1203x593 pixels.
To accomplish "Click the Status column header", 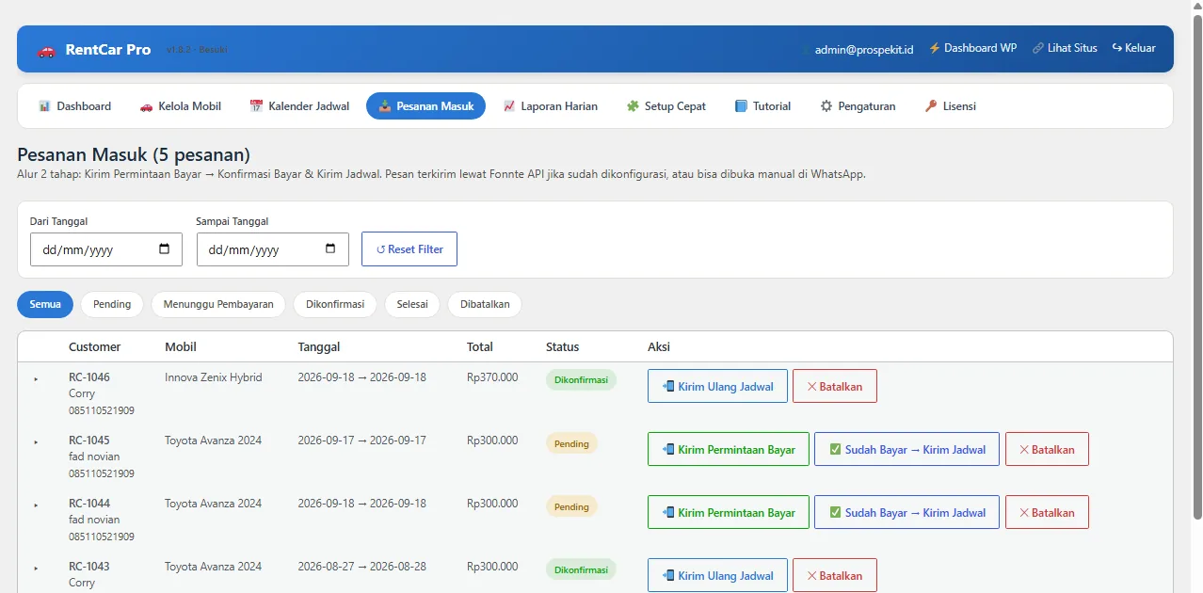I will pos(563,347).
